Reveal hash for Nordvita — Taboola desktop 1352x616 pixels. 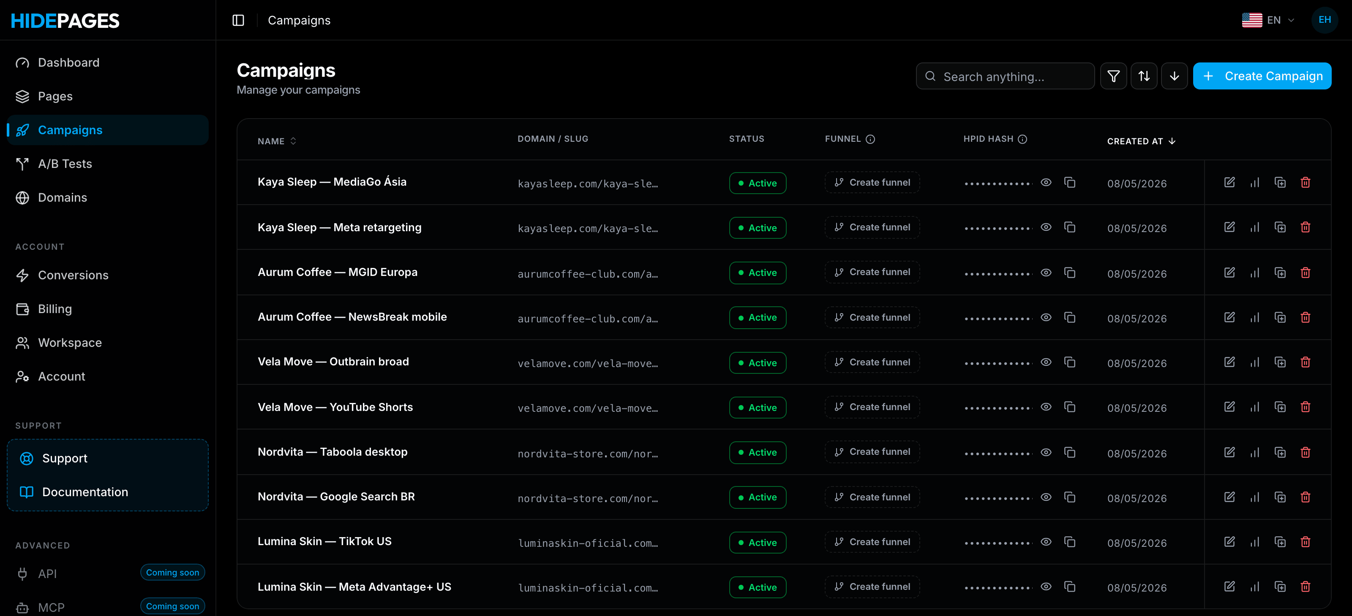pos(1046,452)
